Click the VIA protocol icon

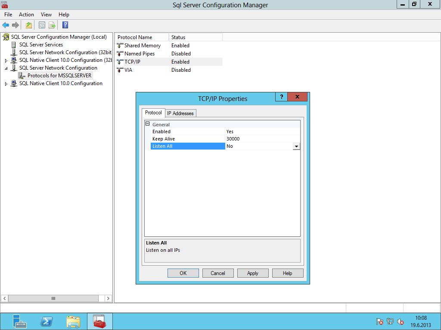click(120, 70)
